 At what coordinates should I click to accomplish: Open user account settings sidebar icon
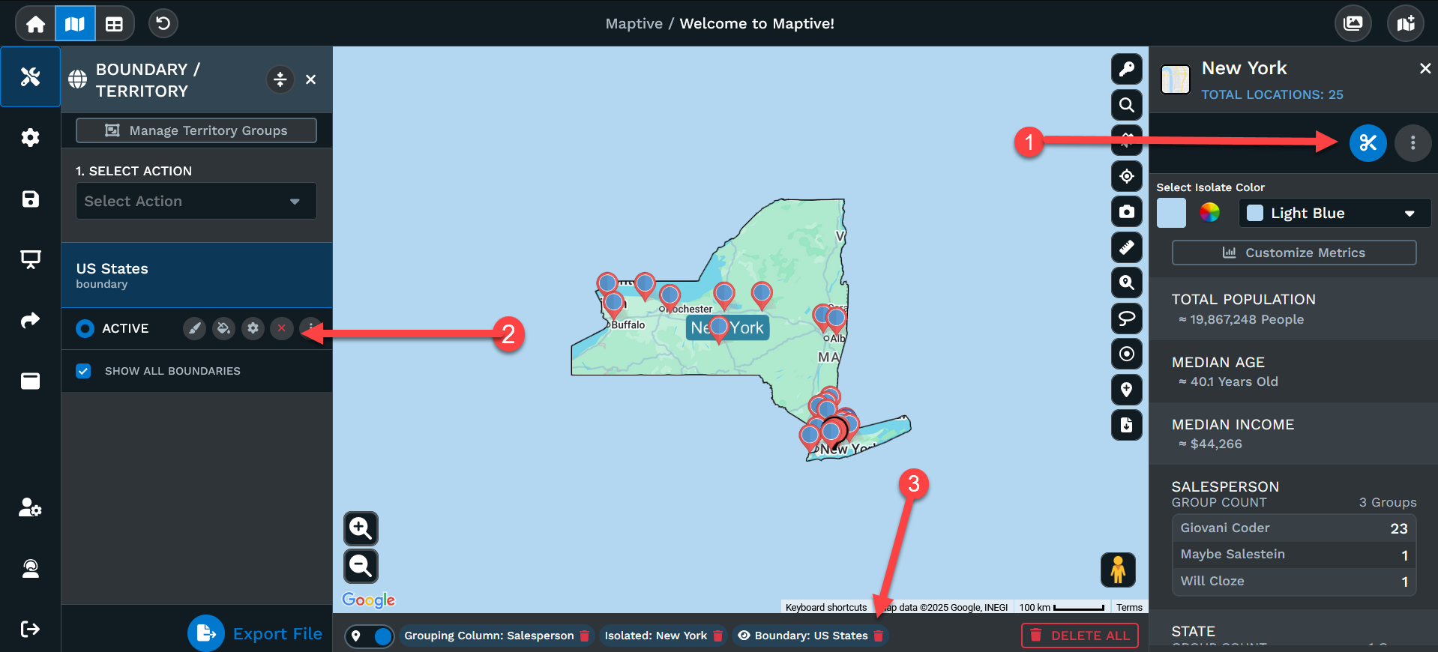pyautogui.click(x=30, y=507)
